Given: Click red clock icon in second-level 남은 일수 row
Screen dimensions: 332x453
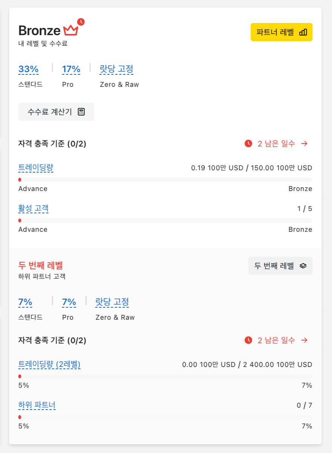Looking at the screenshot, I should (248, 340).
